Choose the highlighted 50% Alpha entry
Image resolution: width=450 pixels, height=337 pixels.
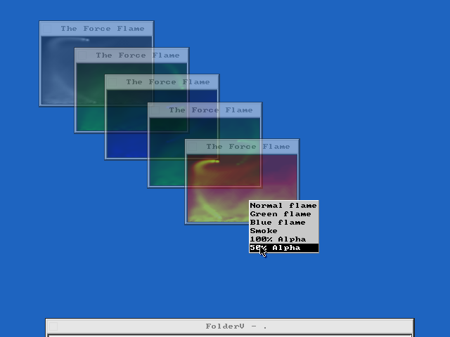(x=284, y=248)
